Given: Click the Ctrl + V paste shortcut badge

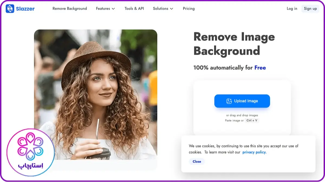Looking at the screenshot, I should click(x=252, y=121).
